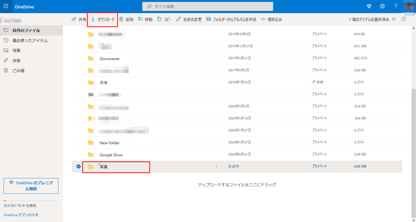
Task: Open 共有 in the sidebar
Action: [x=31, y=61]
